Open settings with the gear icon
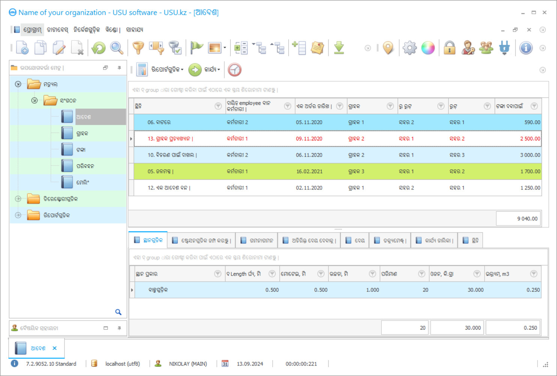The image size is (557, 376). (x=409, y=48)
